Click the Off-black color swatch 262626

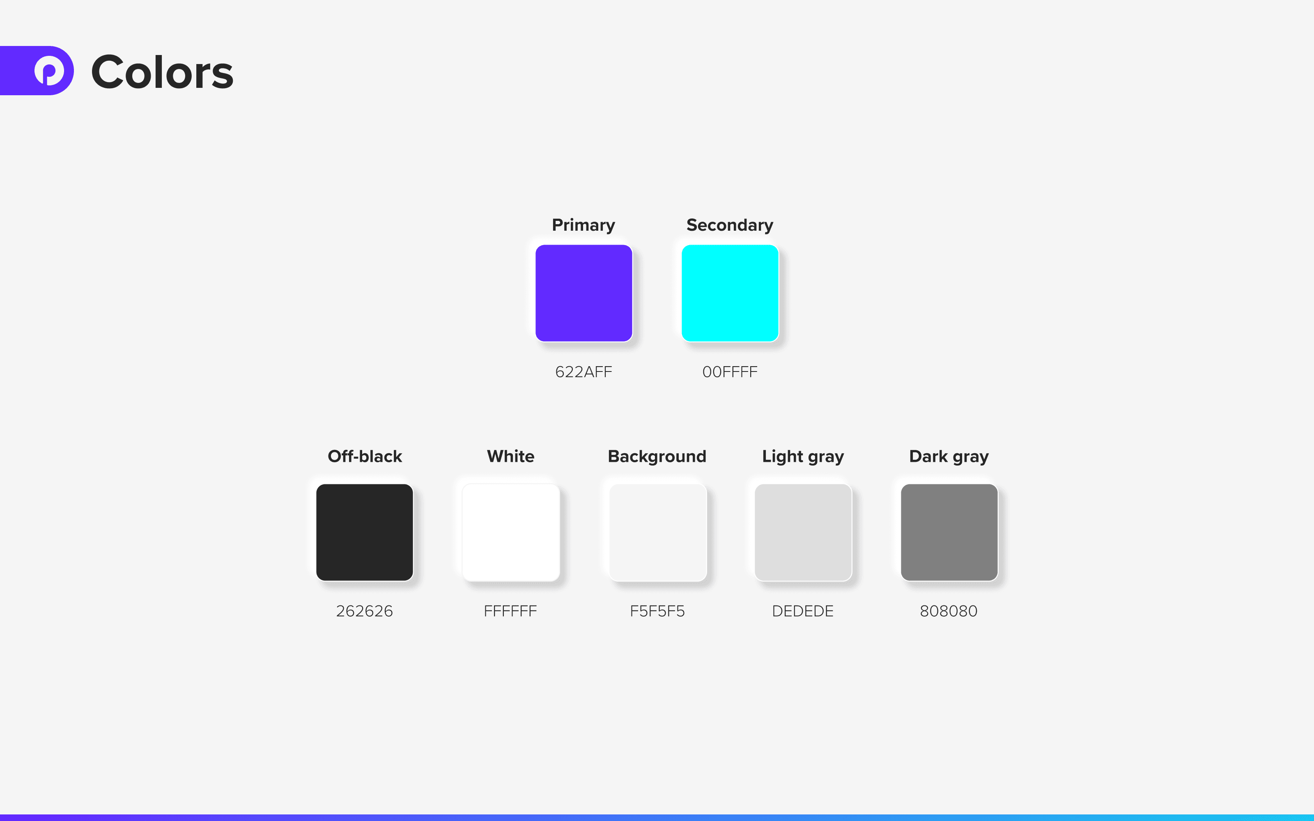pos(364,531)
